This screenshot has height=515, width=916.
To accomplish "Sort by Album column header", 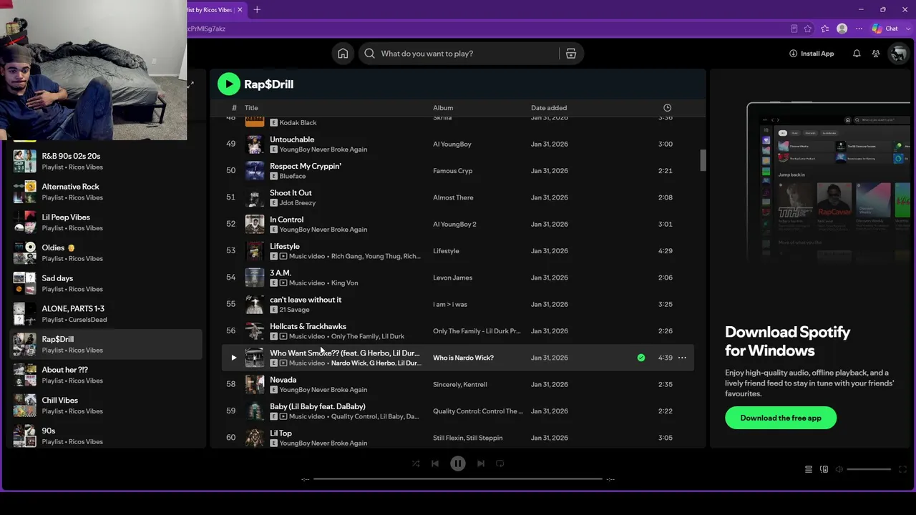I will tap(443, 108).
